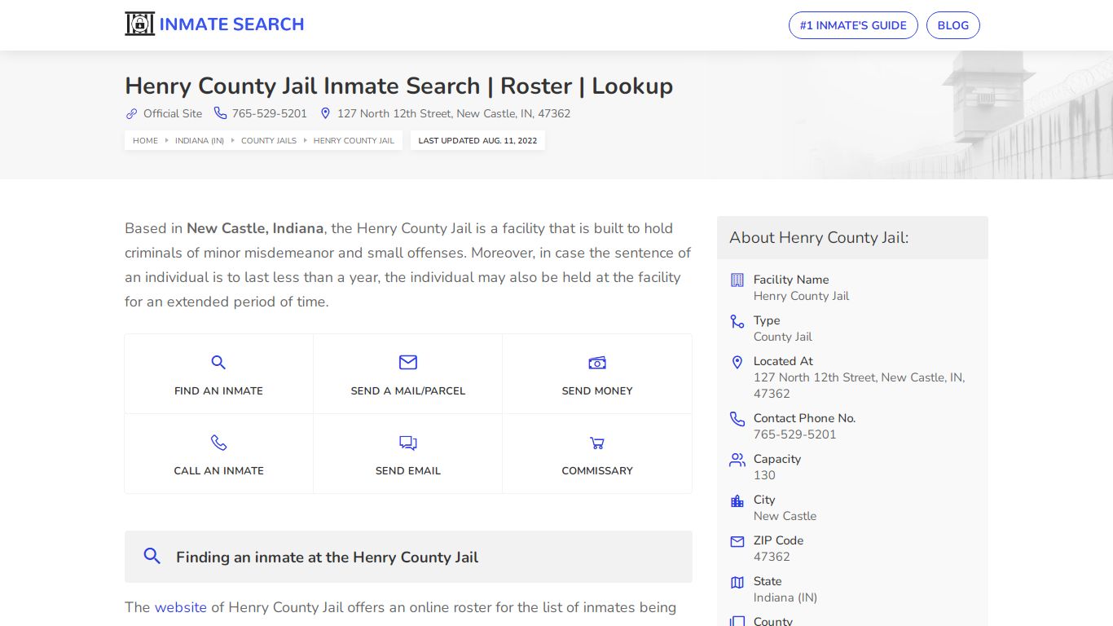Open SEND A MAIL/PARCEL tile
The height and width of the screenshot is (626, 1113).
408,374
